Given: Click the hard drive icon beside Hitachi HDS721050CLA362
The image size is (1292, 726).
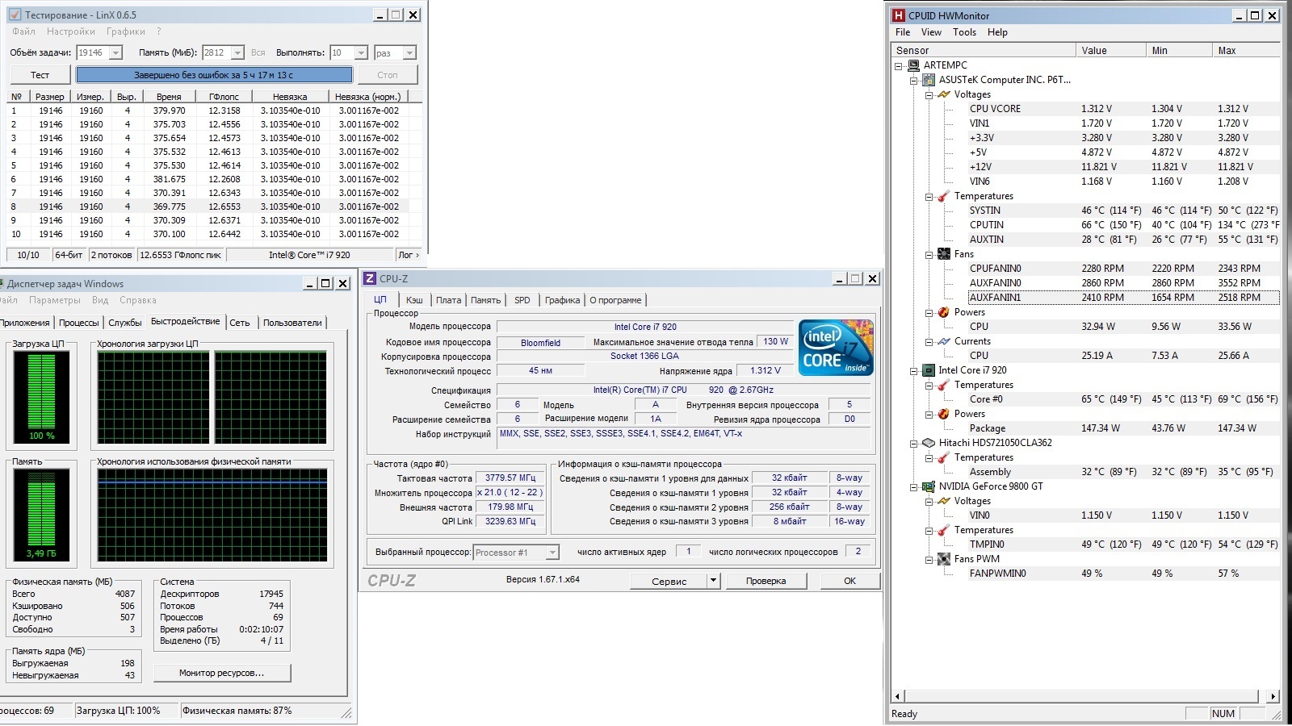Looking at the screenshot, I should coord(929,443).
